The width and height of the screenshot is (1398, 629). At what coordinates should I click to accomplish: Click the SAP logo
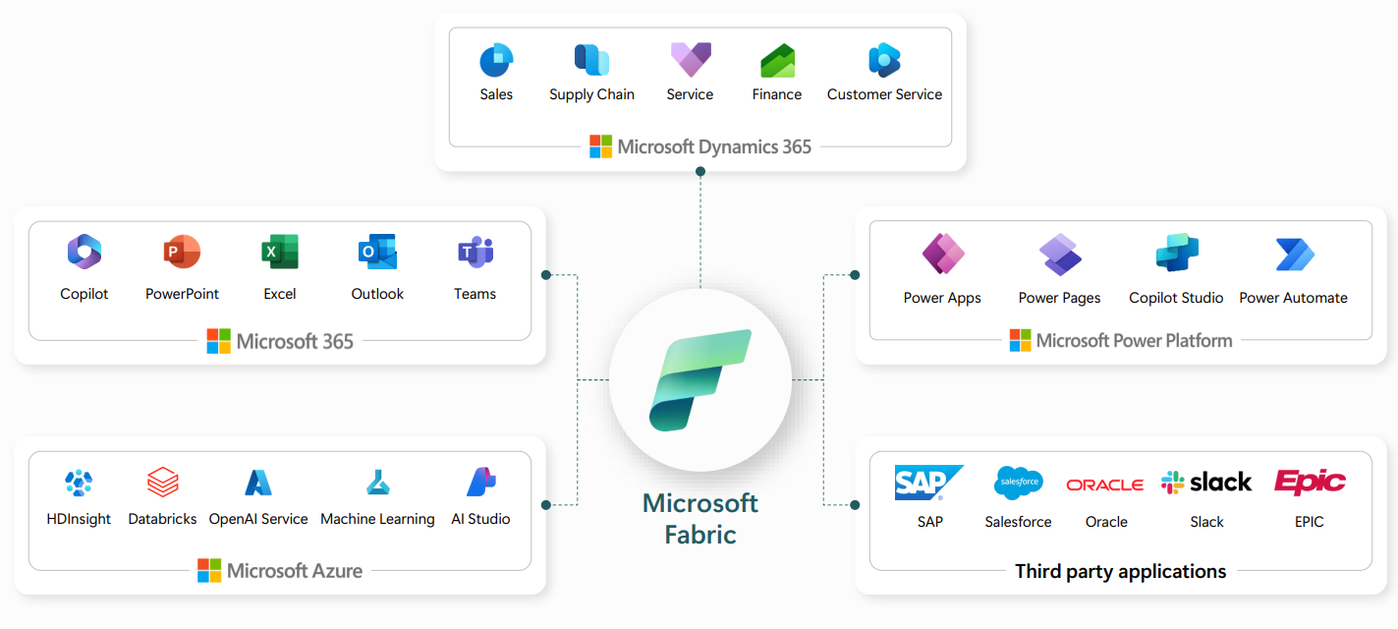929,483
